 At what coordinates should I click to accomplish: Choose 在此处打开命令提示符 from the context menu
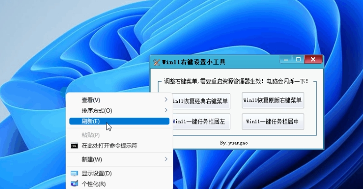click(x=119, y=146)
